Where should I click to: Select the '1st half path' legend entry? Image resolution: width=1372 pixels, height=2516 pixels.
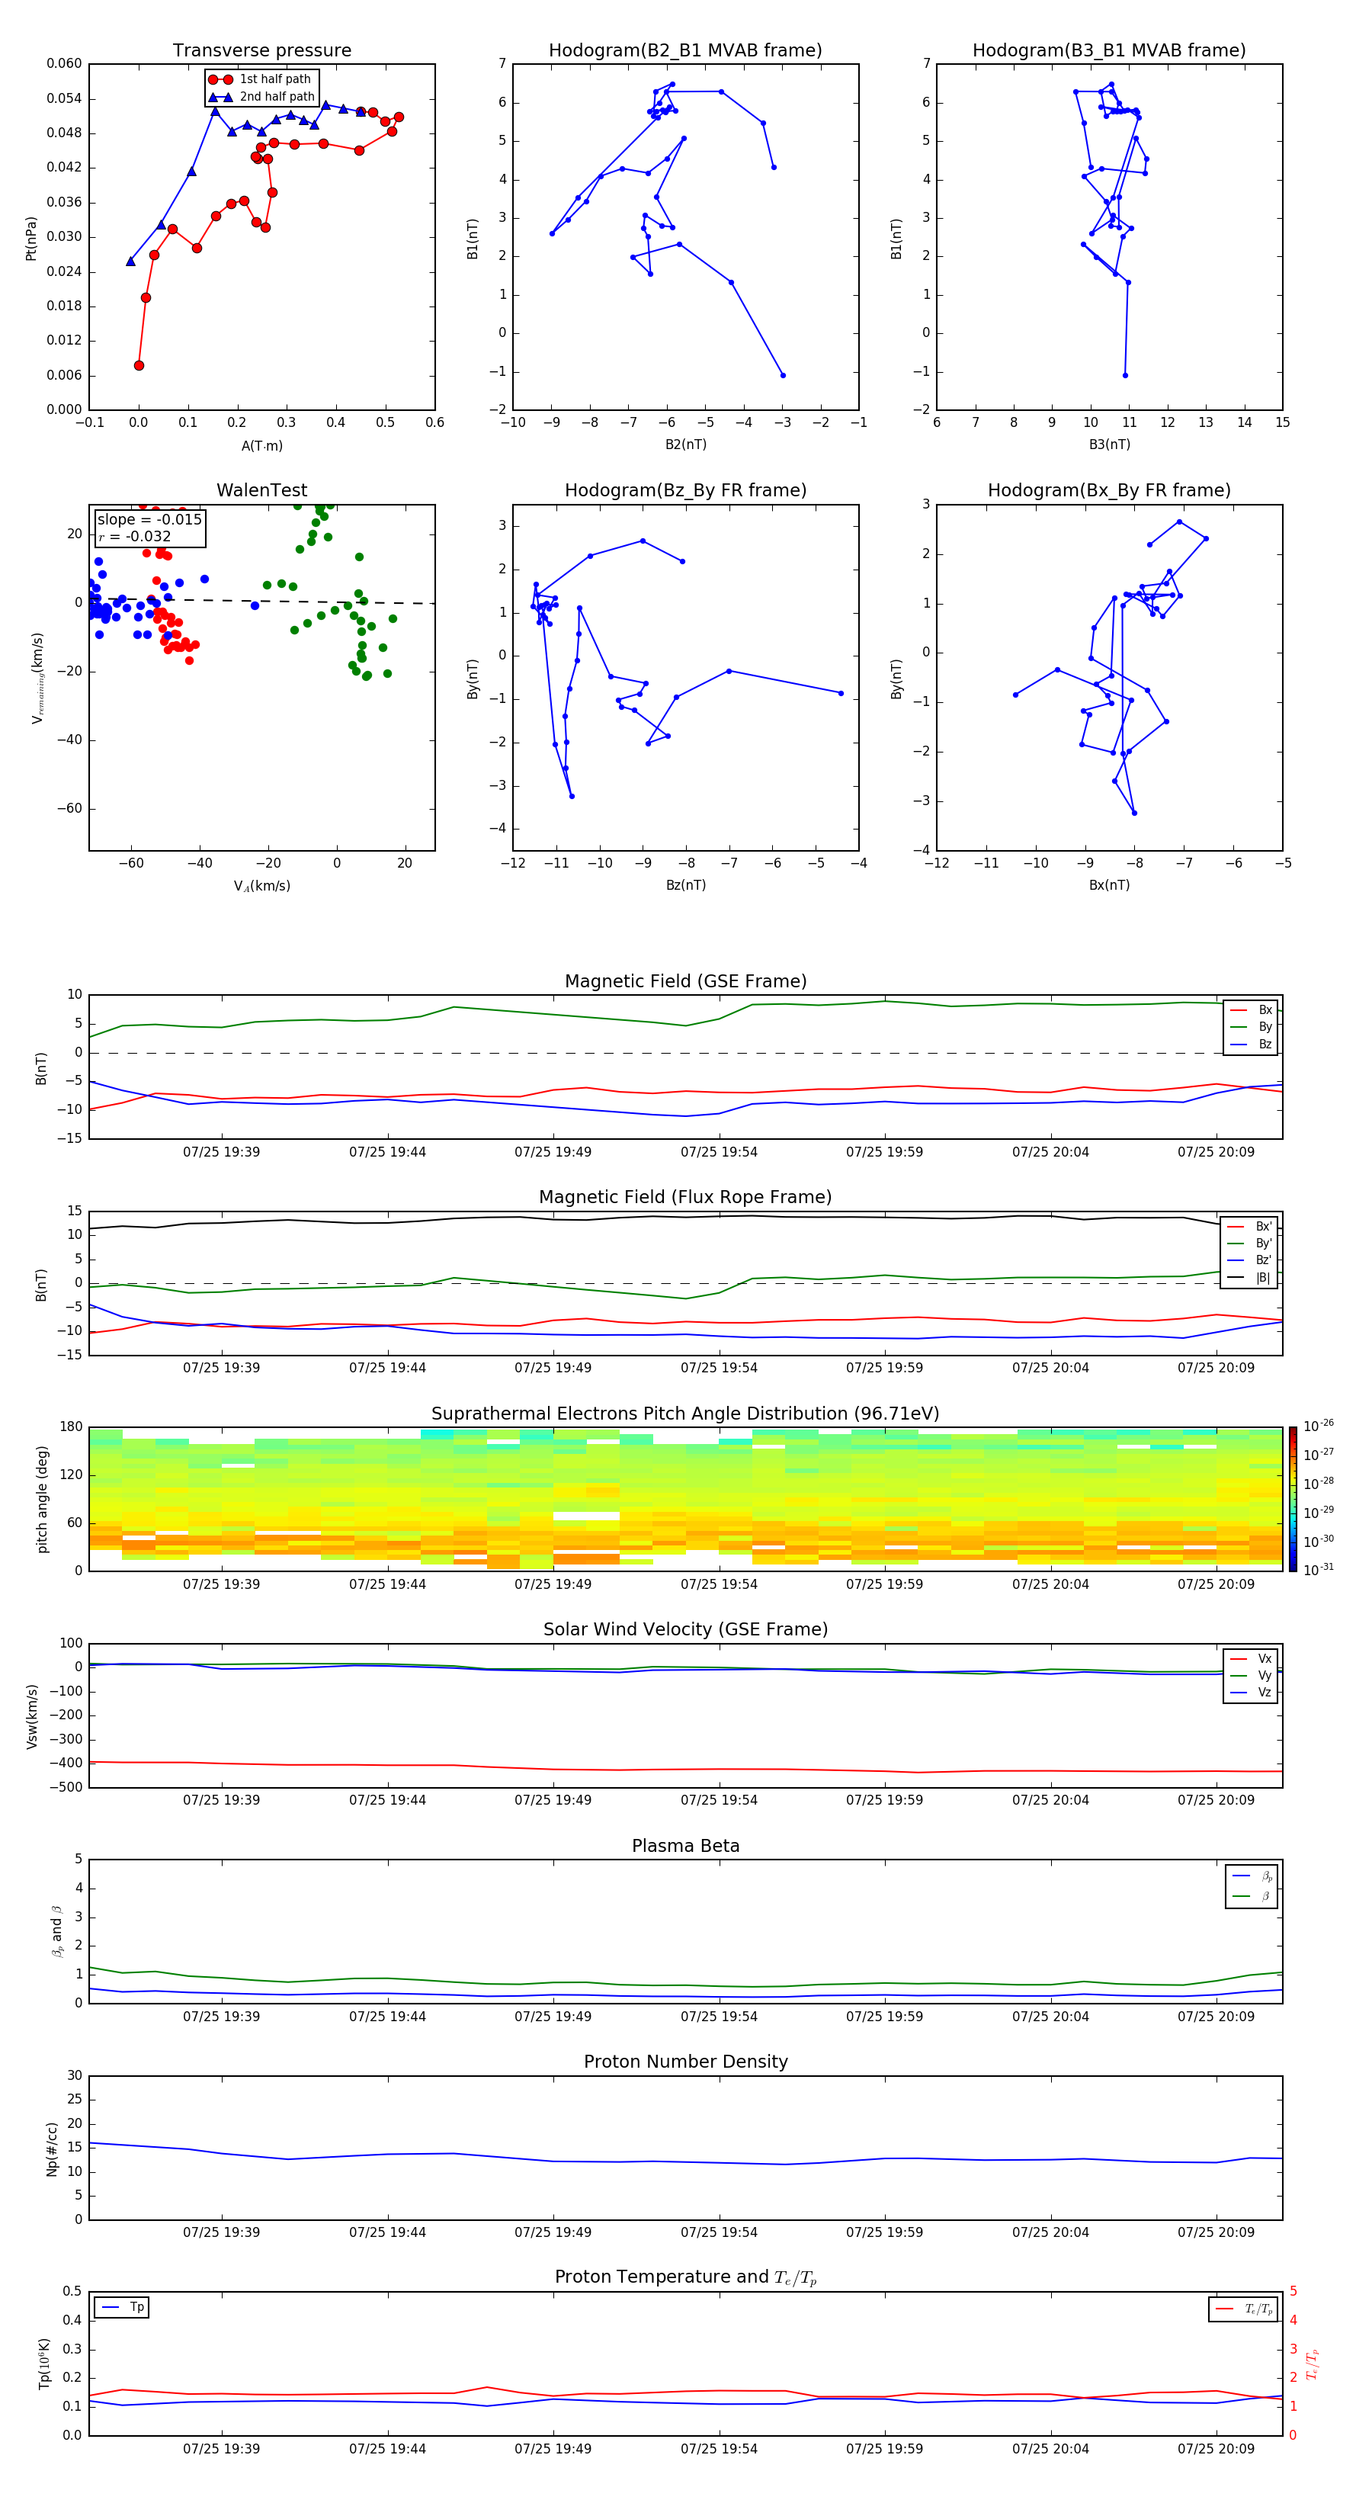point(261,79)
